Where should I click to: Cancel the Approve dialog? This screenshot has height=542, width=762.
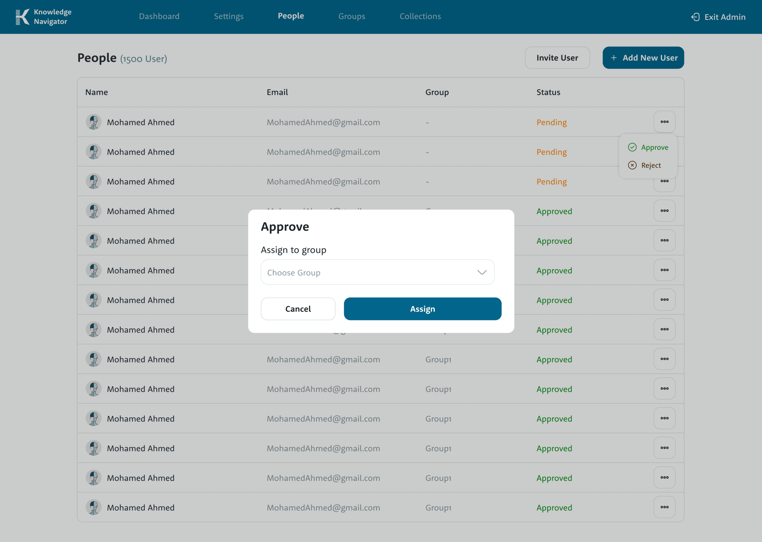click(298, 309)
